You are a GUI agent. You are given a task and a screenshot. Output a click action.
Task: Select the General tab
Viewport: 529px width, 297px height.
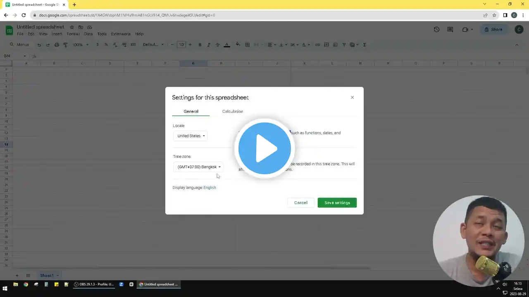tap(191, 111)
